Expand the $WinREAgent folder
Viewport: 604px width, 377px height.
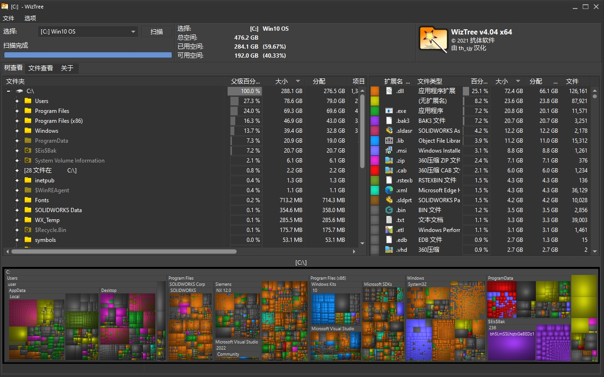click(17, 190)
